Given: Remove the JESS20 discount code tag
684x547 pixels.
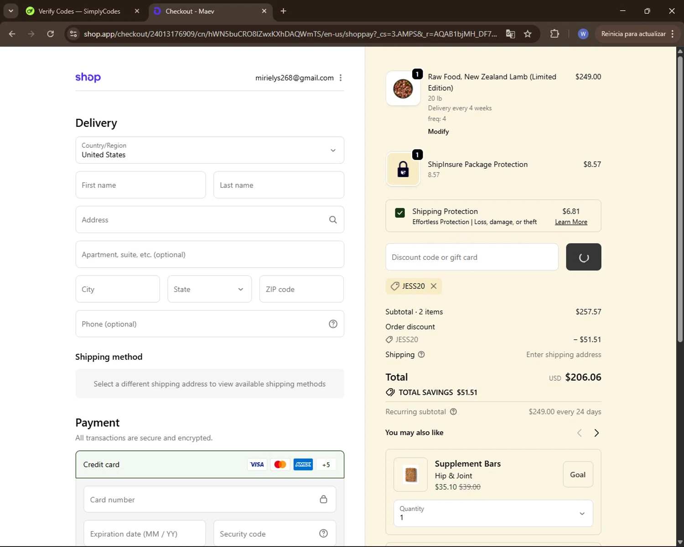Looking at the screenshot, I should click(434, 286).
